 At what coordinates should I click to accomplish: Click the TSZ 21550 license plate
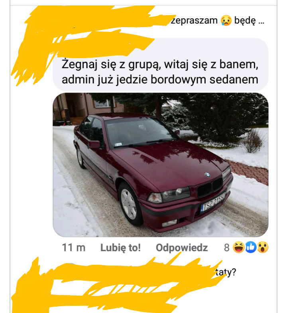point(213,203)
